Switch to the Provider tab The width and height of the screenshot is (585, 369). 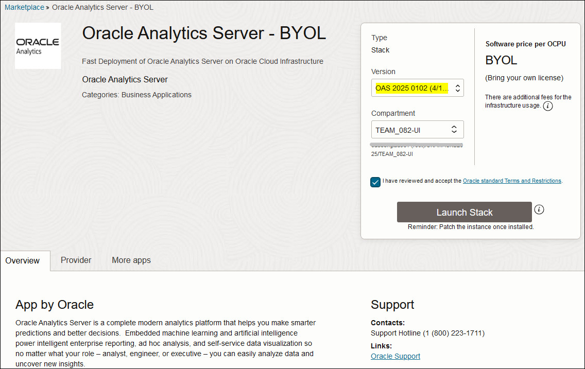(76, 260)
